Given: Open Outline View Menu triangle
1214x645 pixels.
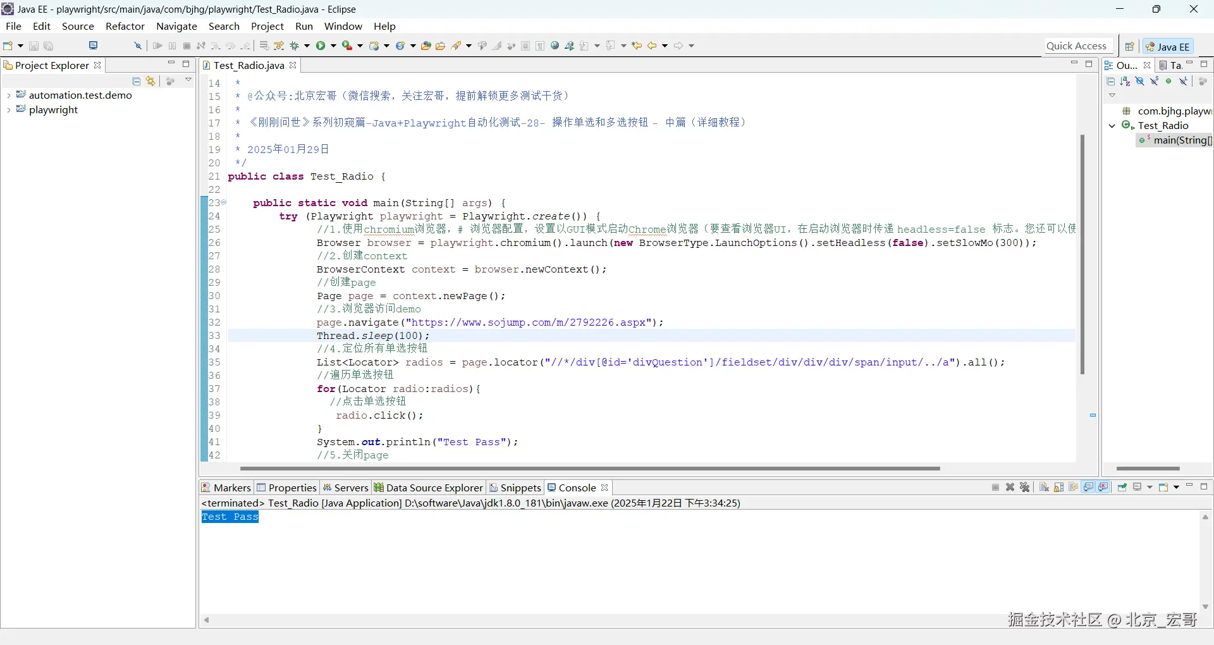Looking at the screenshot, I should [1112, 95].
